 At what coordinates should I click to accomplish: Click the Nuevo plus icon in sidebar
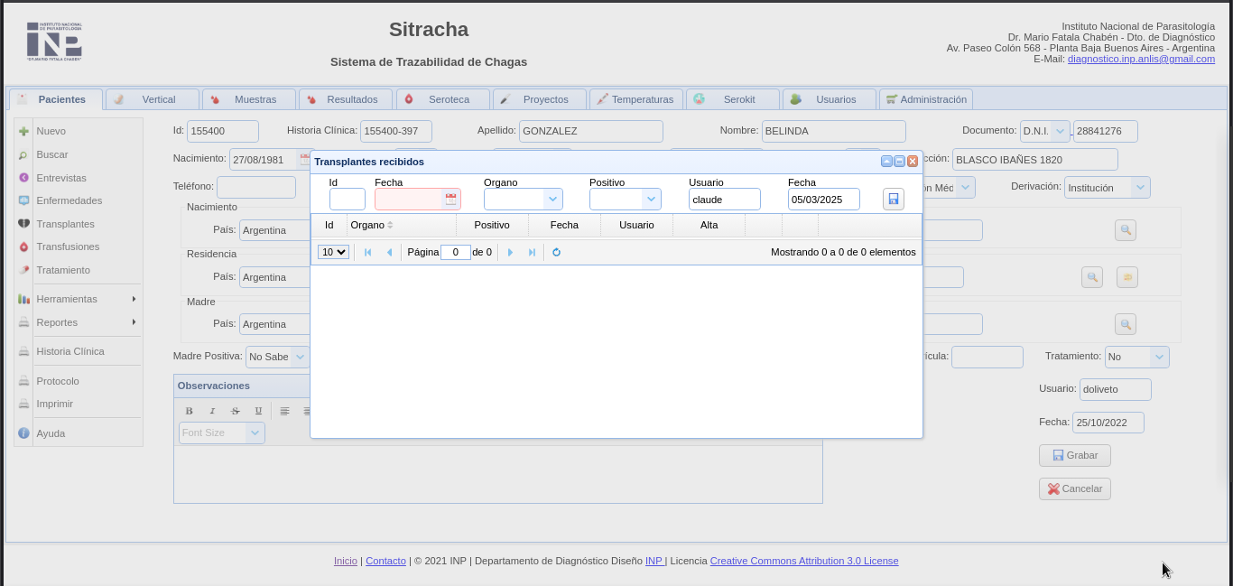(23, 132)
